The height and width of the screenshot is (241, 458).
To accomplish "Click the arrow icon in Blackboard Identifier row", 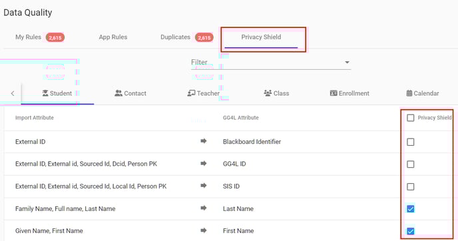I will [x=204, y=141].
